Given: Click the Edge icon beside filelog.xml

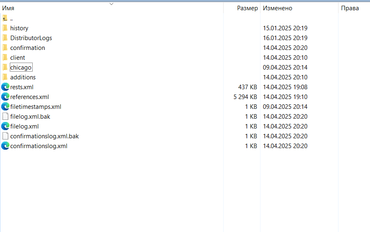Looking at the screenshot, I should (x=5, y=126).
